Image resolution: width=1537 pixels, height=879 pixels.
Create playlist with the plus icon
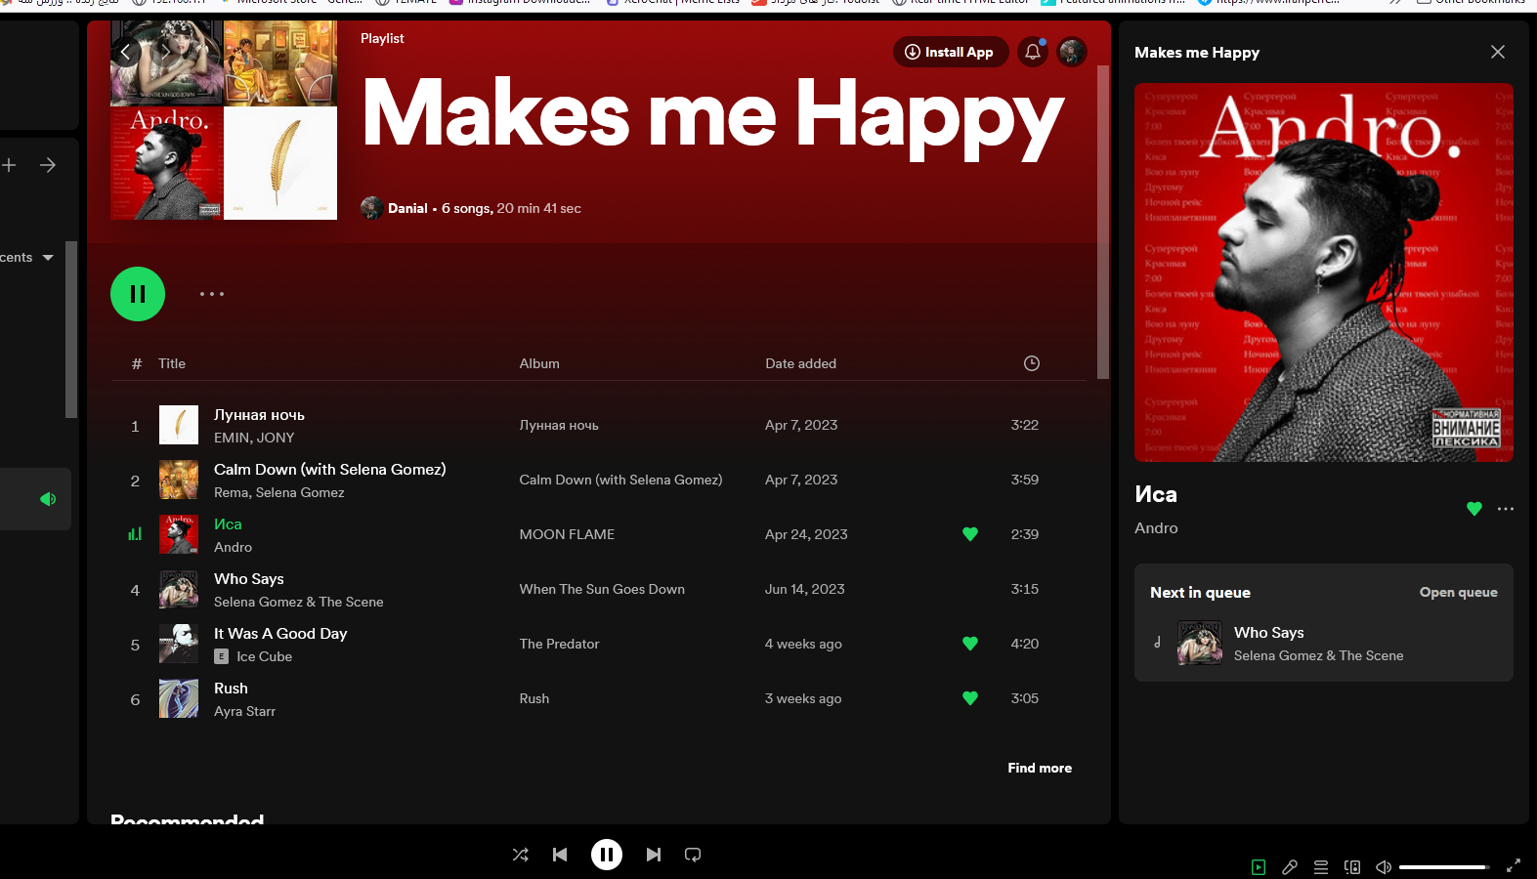pos(9,165)
